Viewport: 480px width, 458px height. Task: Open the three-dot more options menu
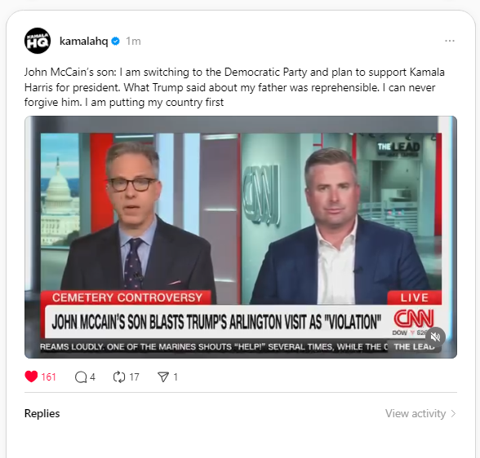449,41
